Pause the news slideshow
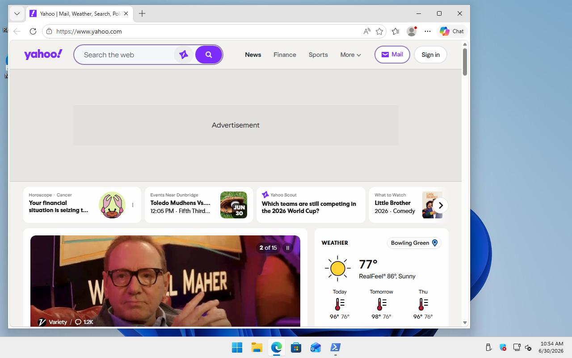Screen dimensions: 572x358 288,248
